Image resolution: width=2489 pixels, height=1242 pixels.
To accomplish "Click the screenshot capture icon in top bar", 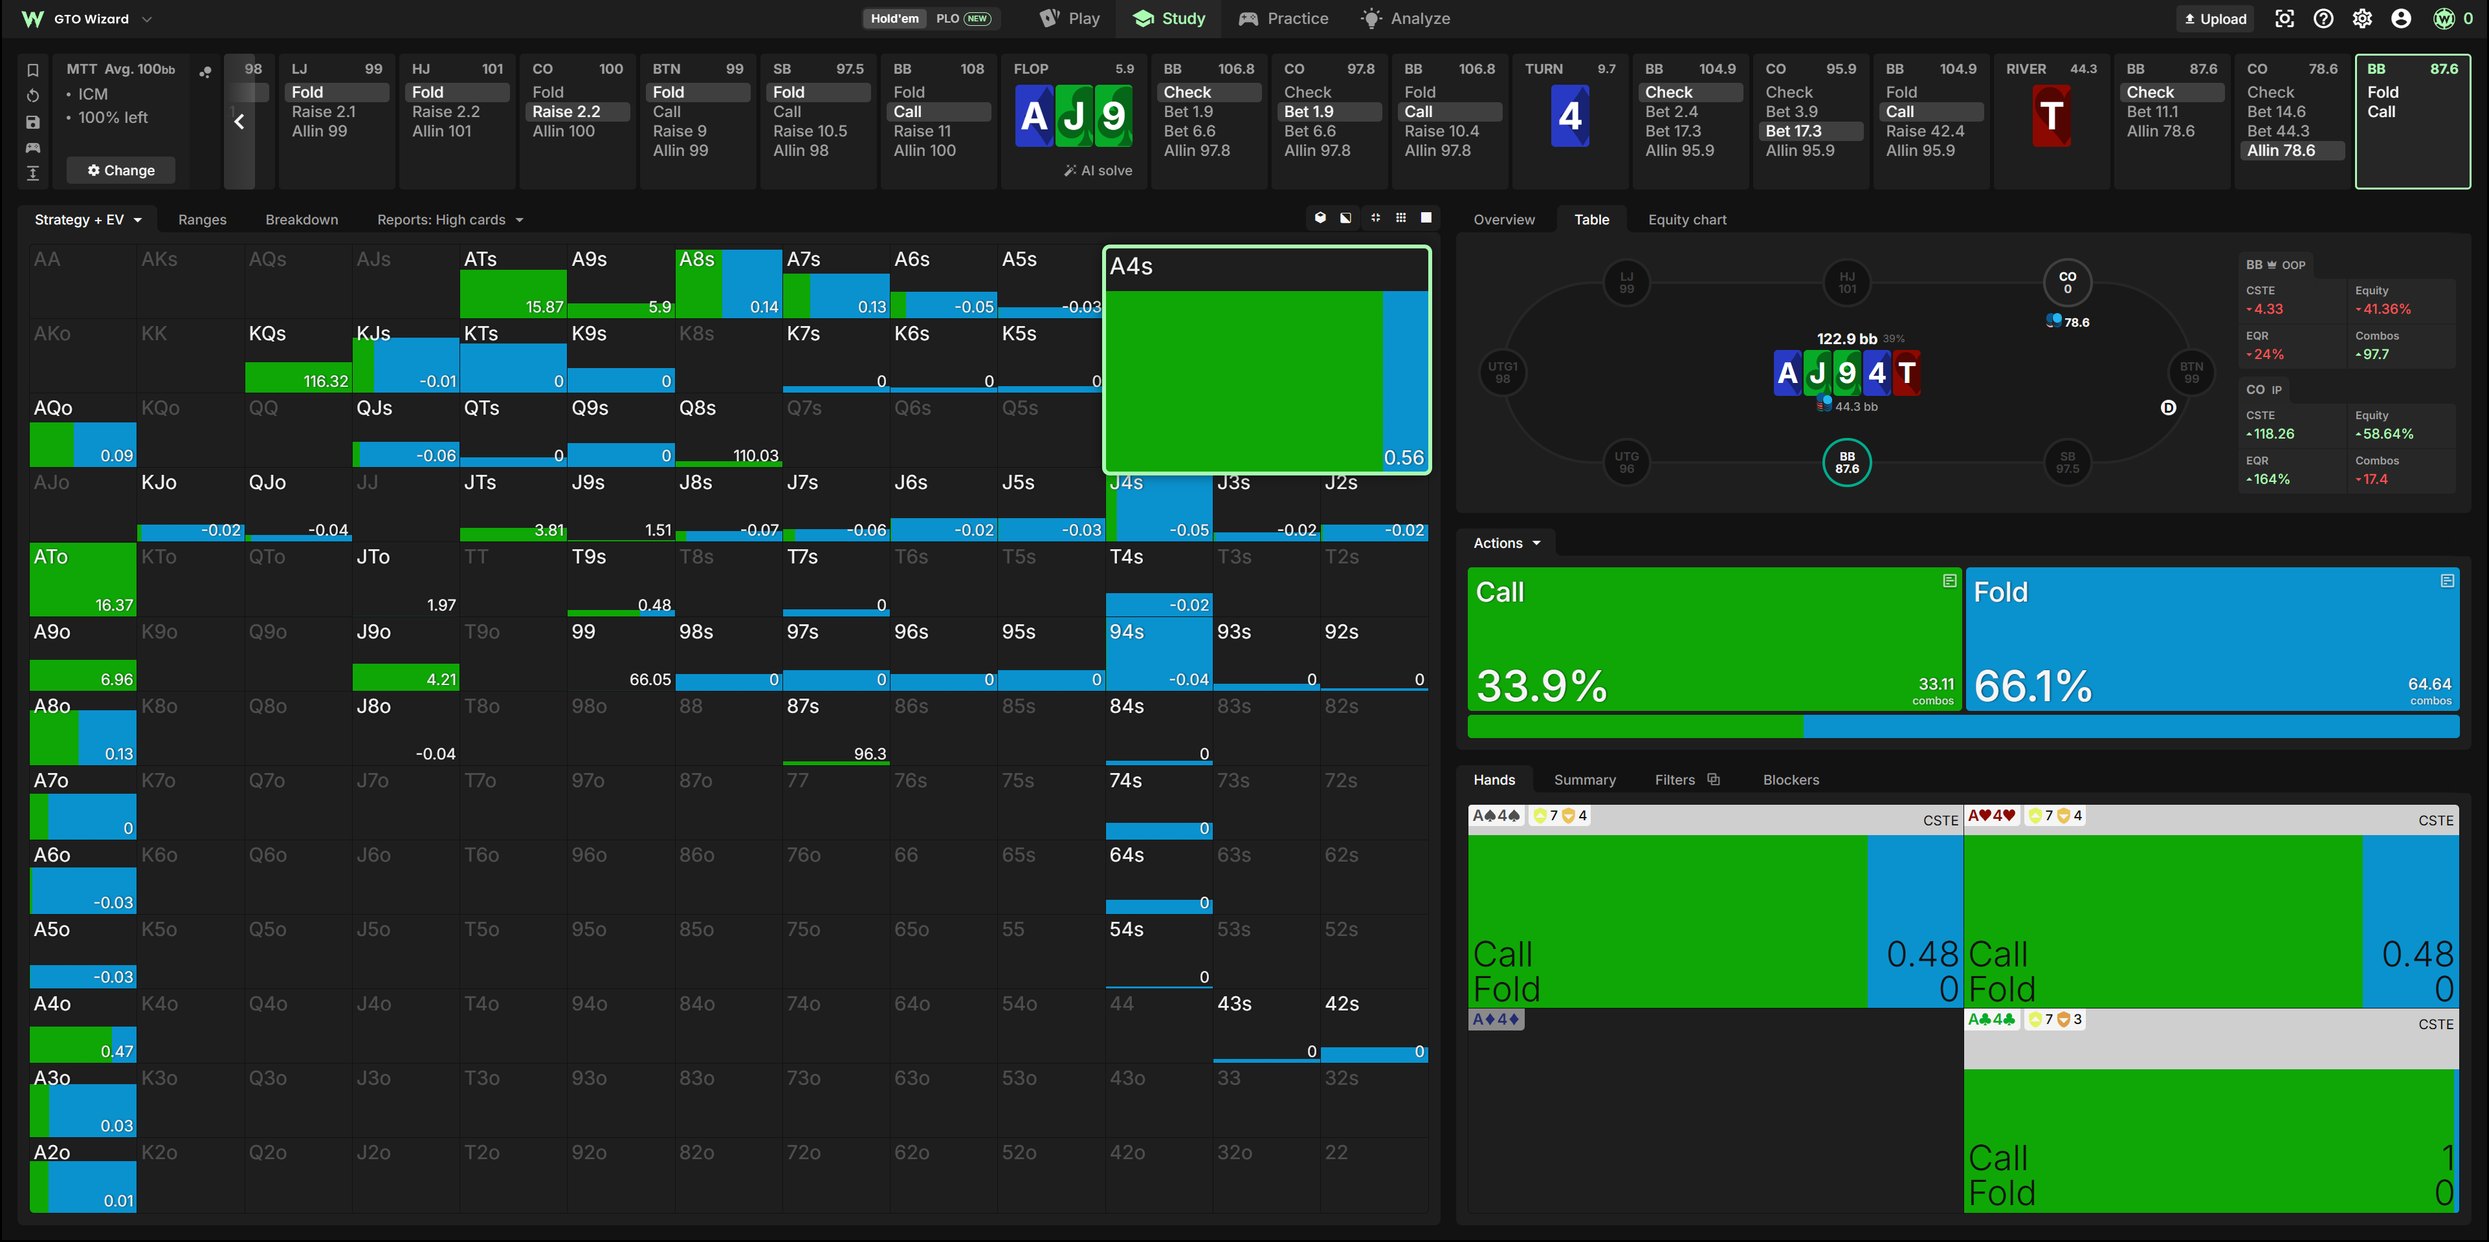I will 2284,18.
